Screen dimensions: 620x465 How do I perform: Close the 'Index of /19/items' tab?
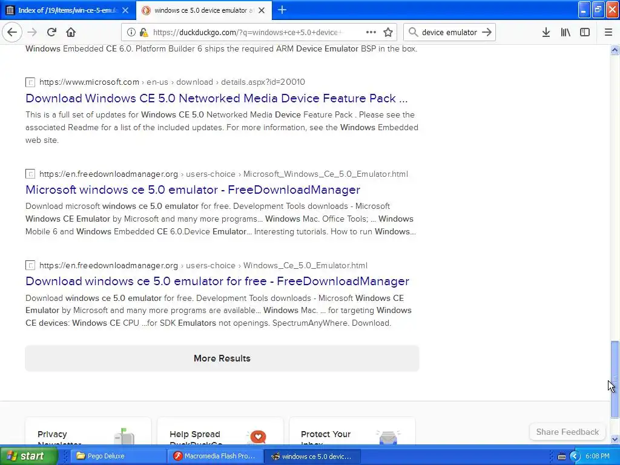click(125, 10)
